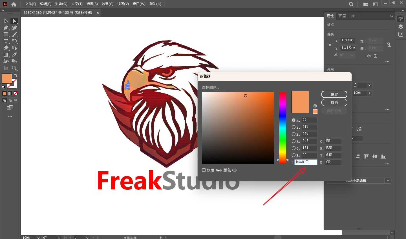Viewport: 406px width, 239px height.
Task: Flip vertically in Transform section
Action: click(x=376, y=56)
